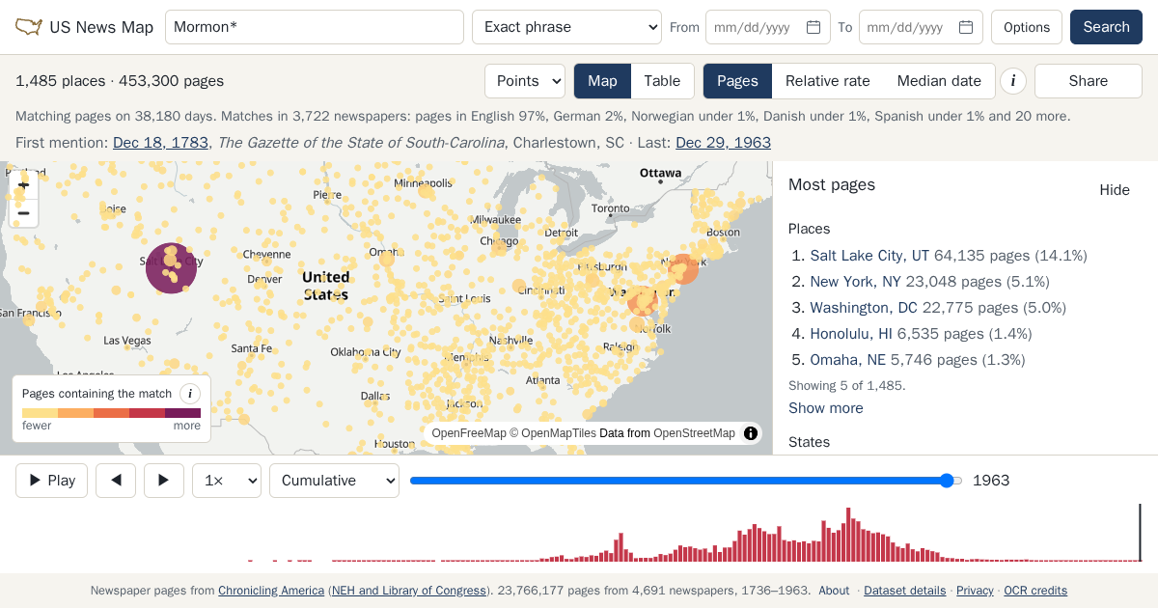
Task: Open the About link in footer
Action: pos(834,591)
